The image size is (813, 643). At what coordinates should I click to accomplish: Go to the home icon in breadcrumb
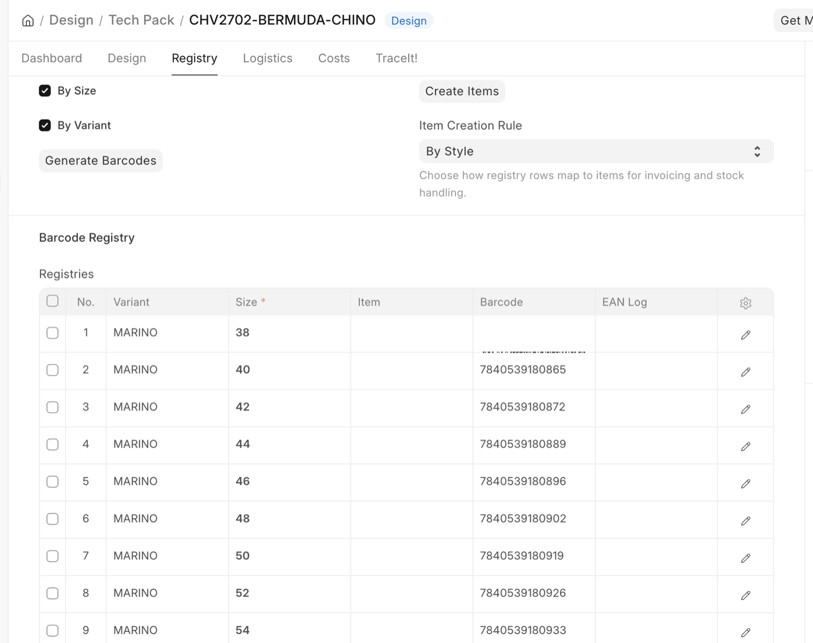(x=28, y=21)
